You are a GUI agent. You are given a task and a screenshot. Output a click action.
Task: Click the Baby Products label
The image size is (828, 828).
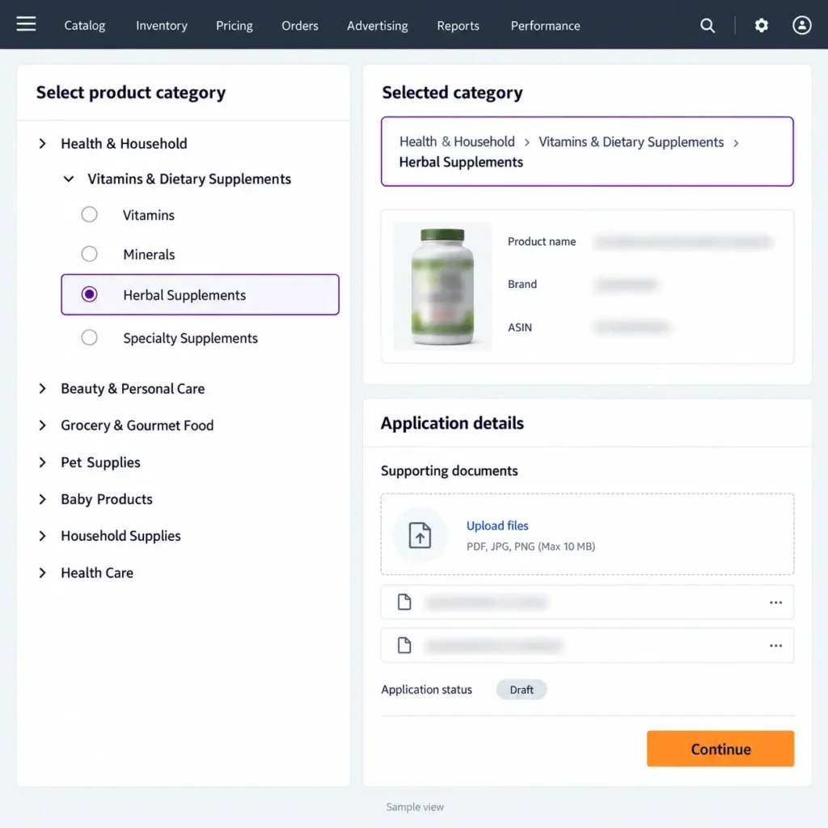pos(107,499)
